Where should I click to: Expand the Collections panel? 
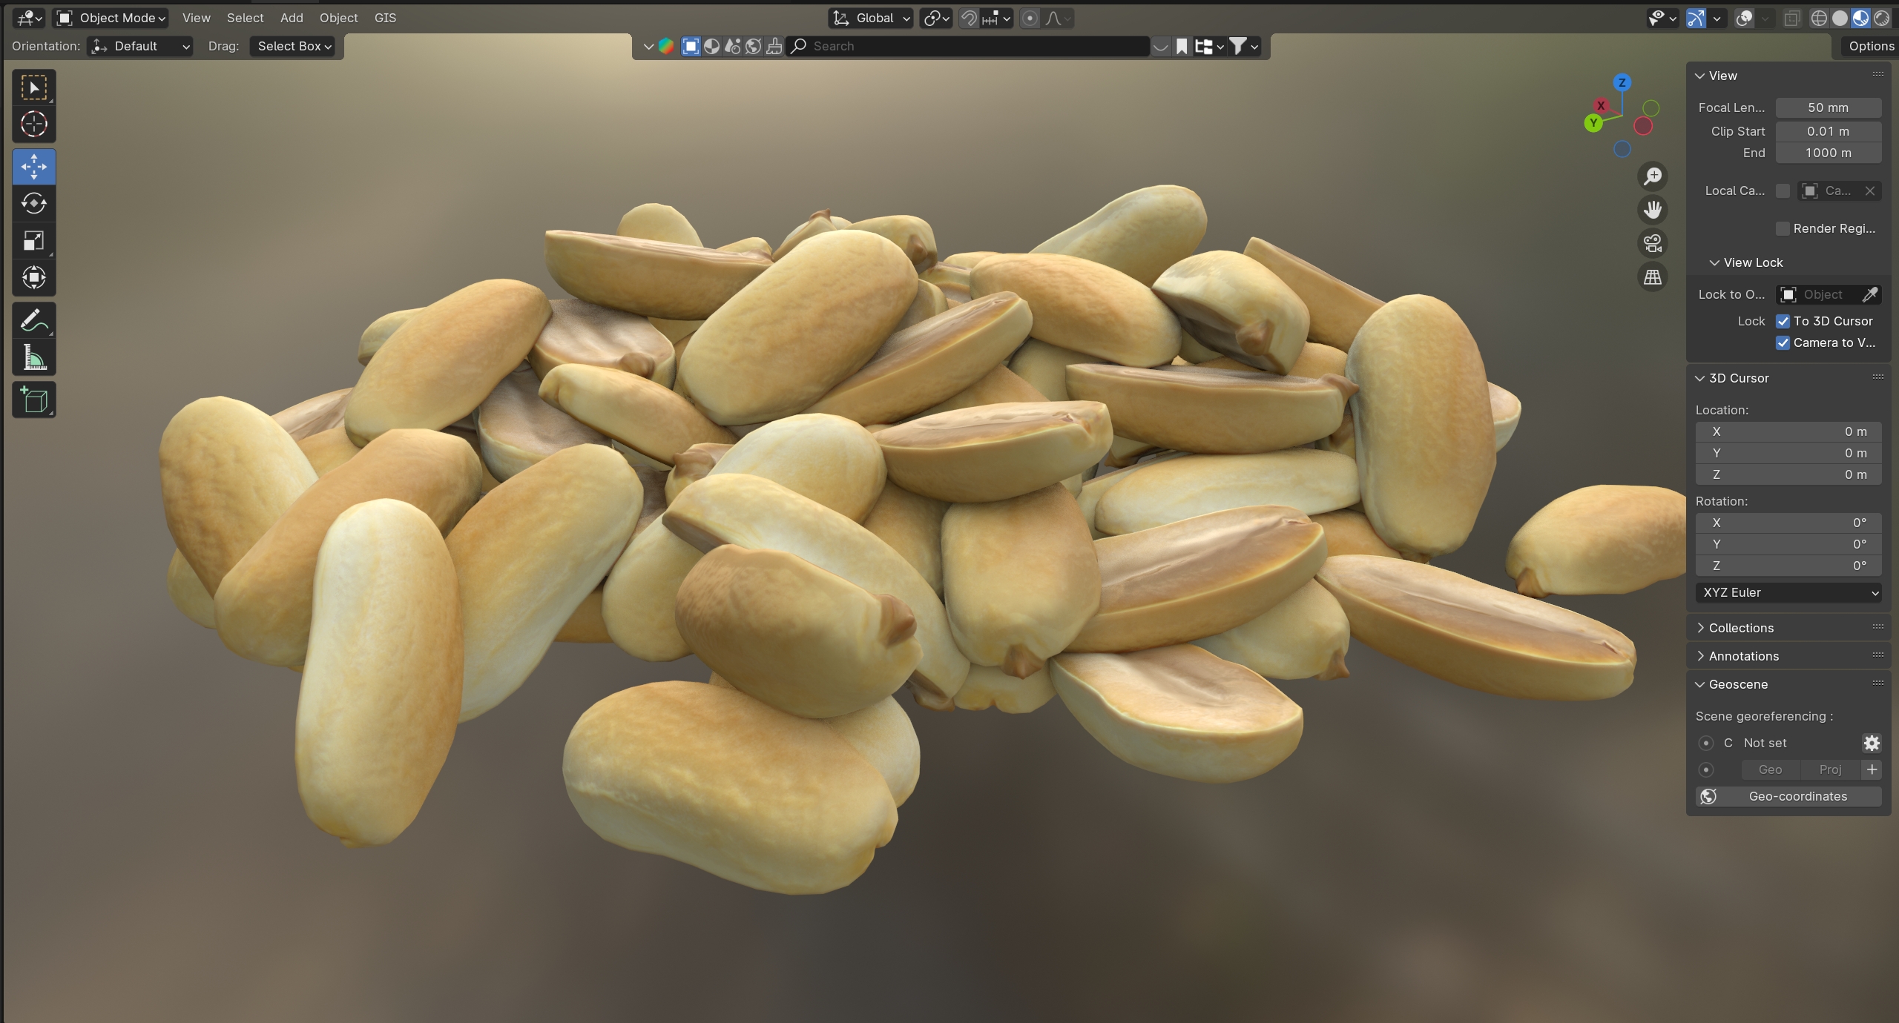coord(1740,628)
